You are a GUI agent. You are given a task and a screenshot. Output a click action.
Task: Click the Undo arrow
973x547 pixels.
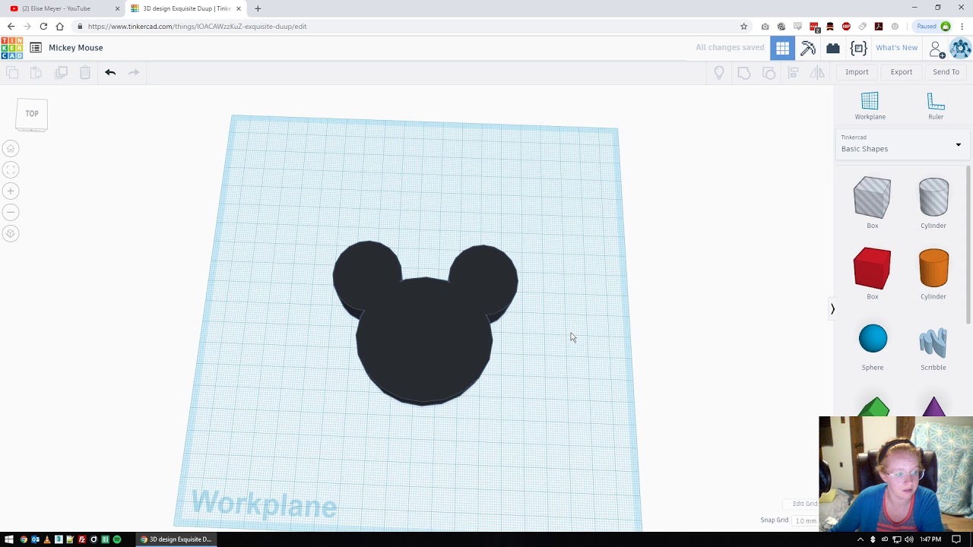[110, 72]
